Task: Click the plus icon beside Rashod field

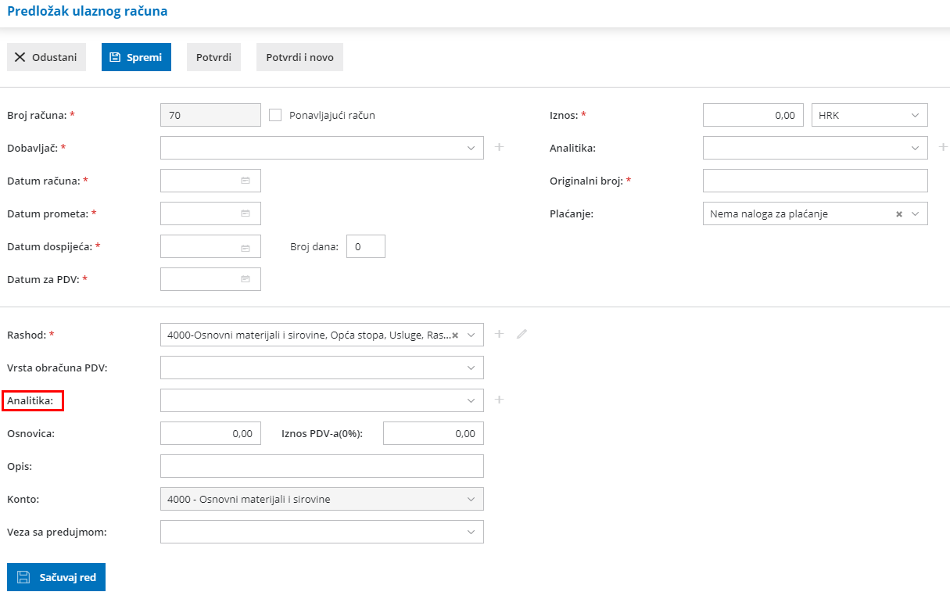Action: [499, 334]
